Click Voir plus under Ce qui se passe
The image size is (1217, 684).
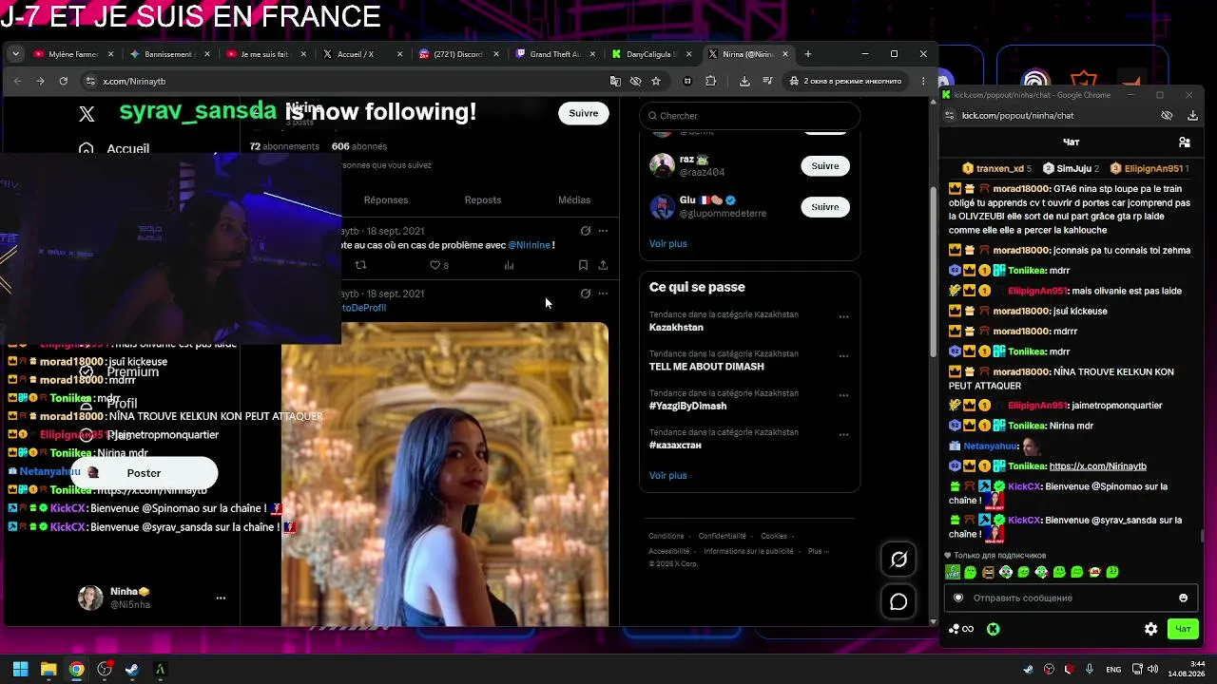667,475
